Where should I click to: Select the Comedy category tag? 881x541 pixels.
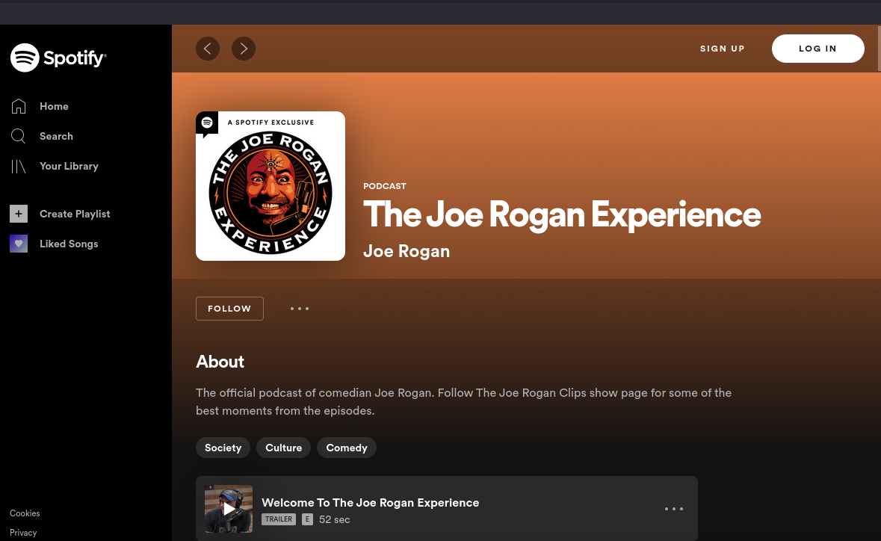click(347, 448)
